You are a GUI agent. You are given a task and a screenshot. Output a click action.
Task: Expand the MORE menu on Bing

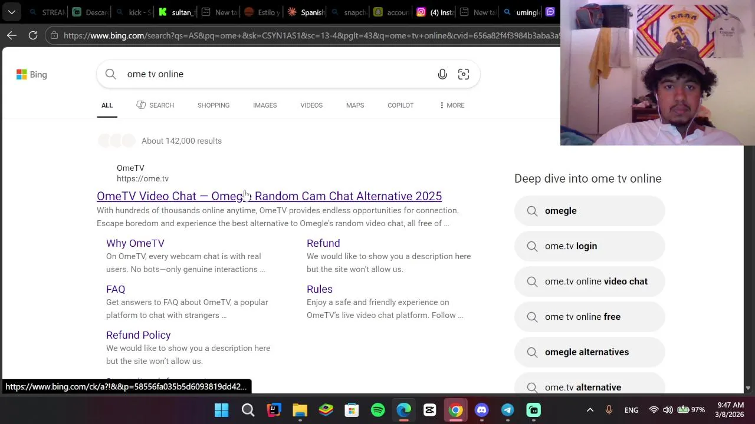(452, 105)
